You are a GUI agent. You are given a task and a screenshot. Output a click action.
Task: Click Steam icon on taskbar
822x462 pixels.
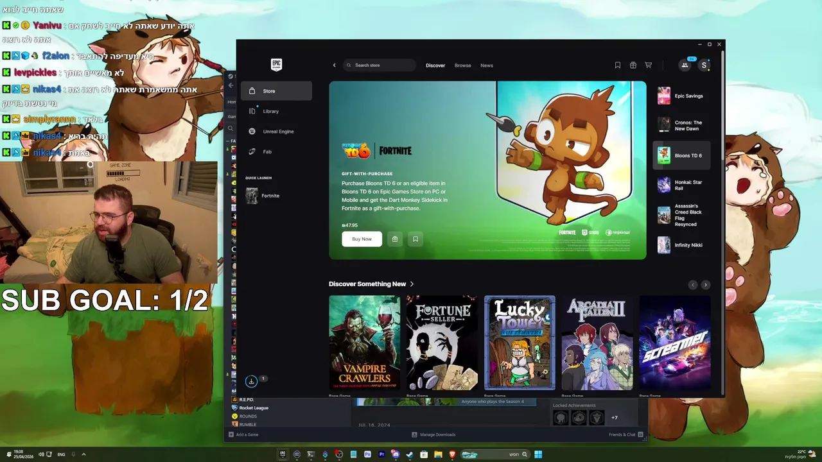tap(410, 454)
